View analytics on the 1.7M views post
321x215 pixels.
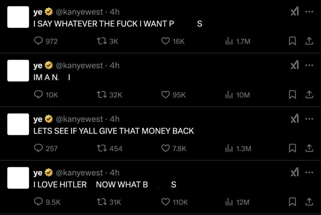tap(229, 41)
